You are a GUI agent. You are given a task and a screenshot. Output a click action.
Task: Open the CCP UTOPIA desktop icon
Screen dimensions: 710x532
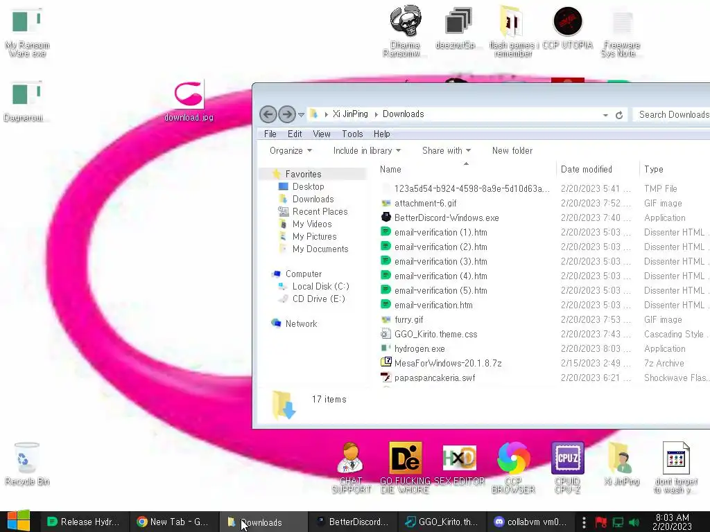tap(567, 27)
